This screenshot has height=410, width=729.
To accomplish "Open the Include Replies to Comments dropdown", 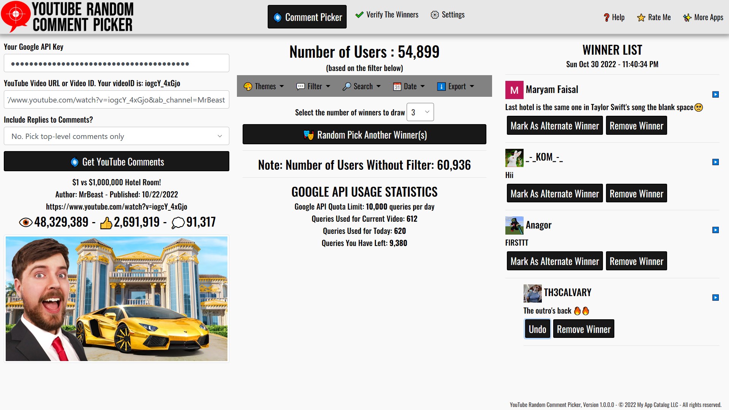I will click(116, 136).
